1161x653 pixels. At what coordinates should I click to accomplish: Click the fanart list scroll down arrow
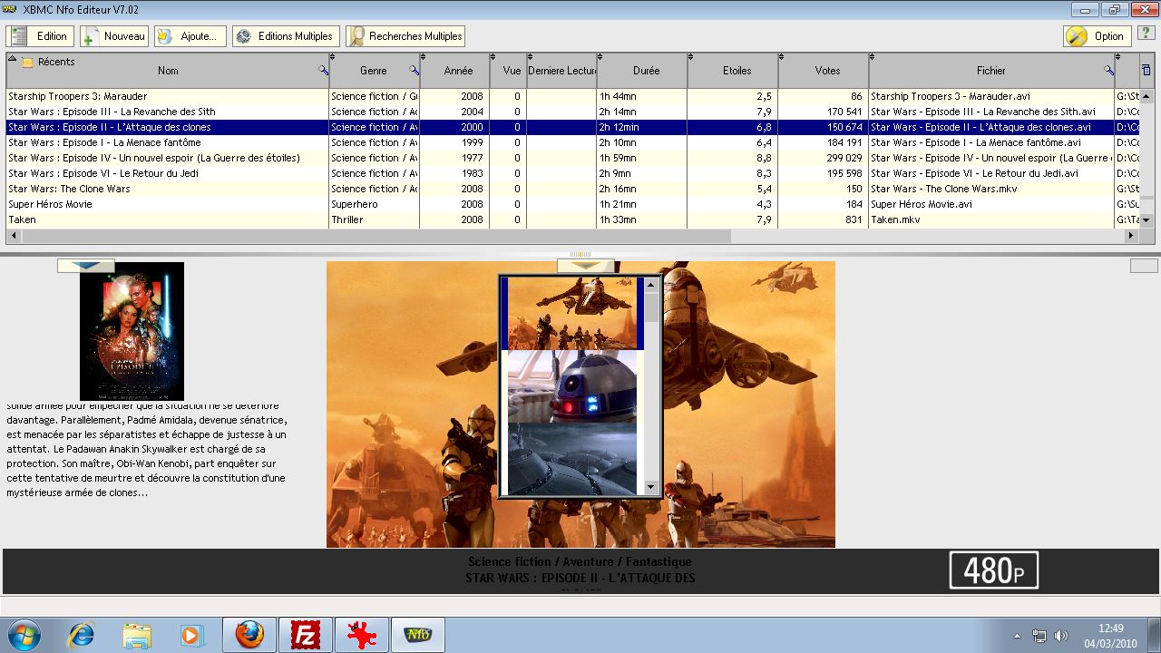pos(651,488)
